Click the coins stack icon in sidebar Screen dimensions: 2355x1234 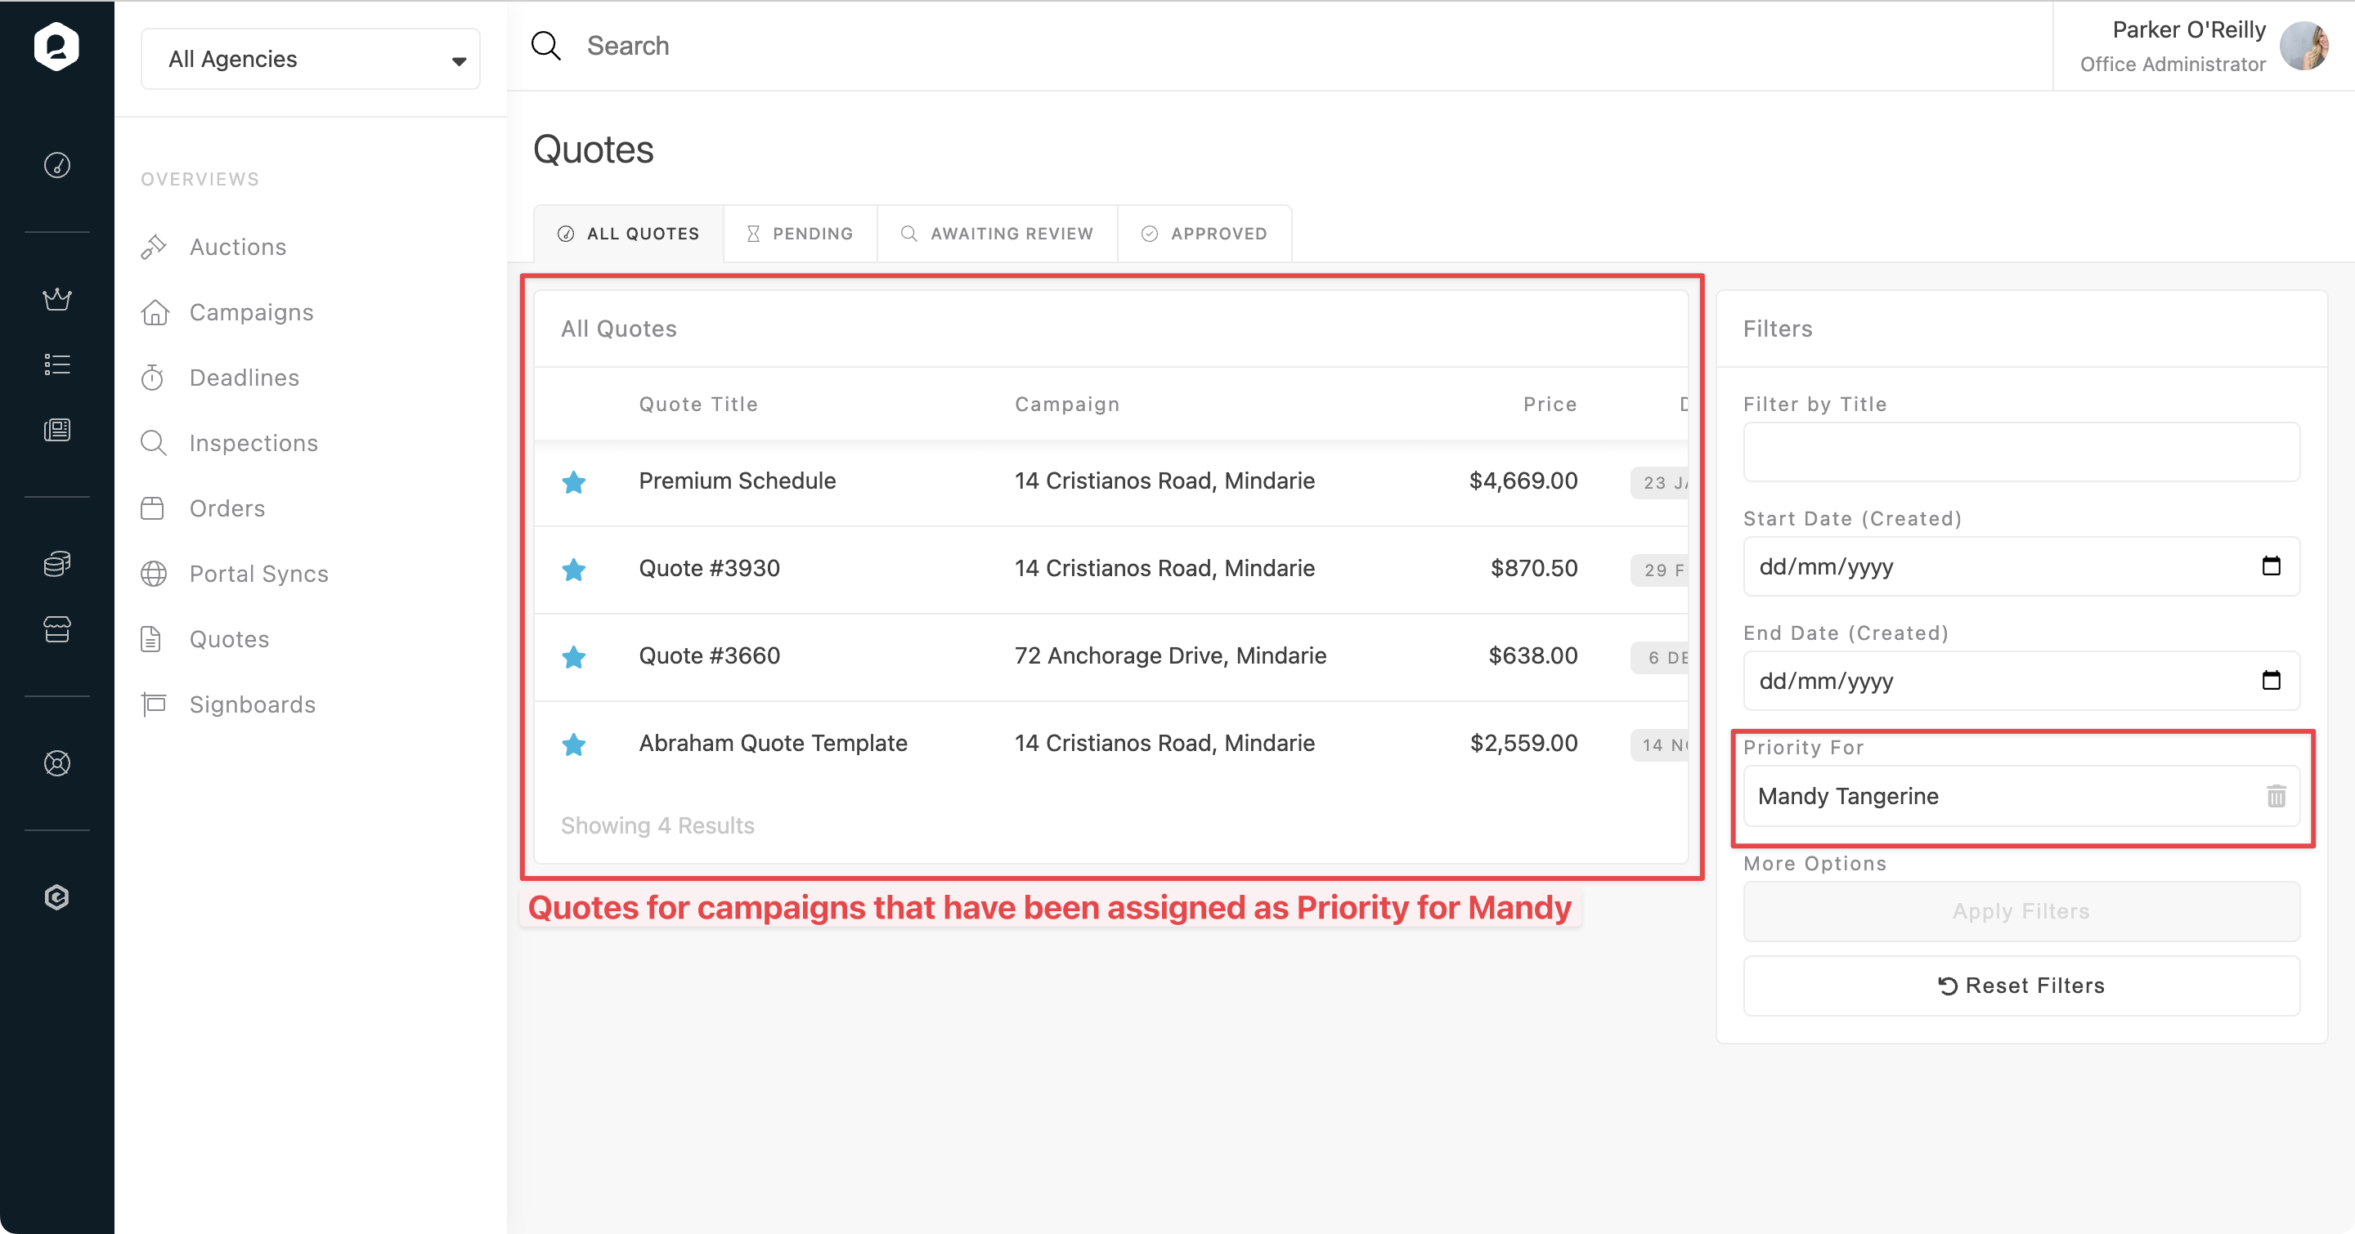pos(56,564)
